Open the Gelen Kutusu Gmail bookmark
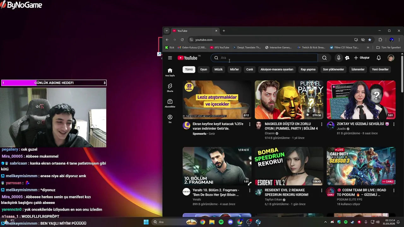This screenshot has width=404, height=227. [192, 47]
